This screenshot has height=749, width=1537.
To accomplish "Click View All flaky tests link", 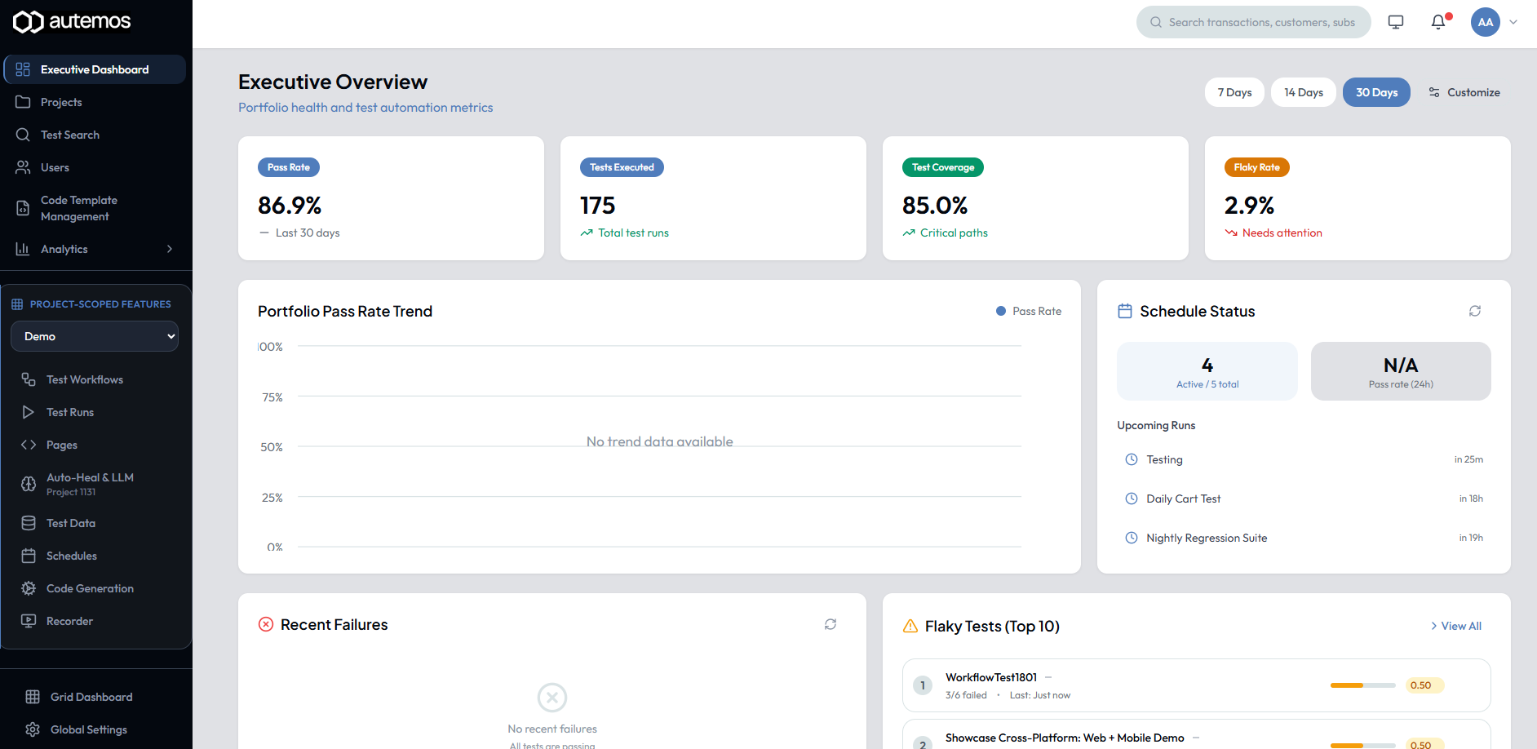I will [1456, 626].
